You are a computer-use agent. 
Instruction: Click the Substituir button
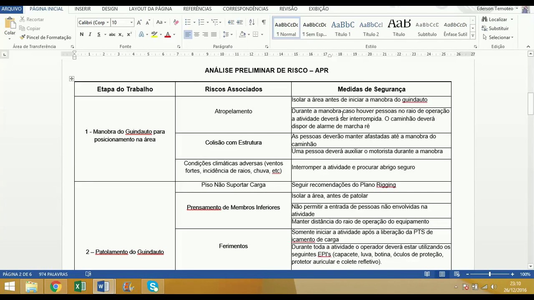click(495, 28)
